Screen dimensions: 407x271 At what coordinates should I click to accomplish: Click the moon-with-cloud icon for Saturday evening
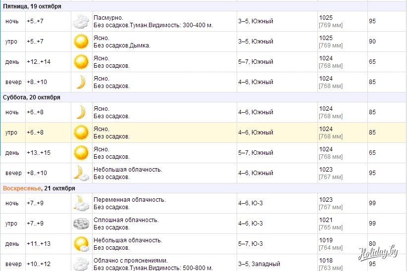pos(81,173)
